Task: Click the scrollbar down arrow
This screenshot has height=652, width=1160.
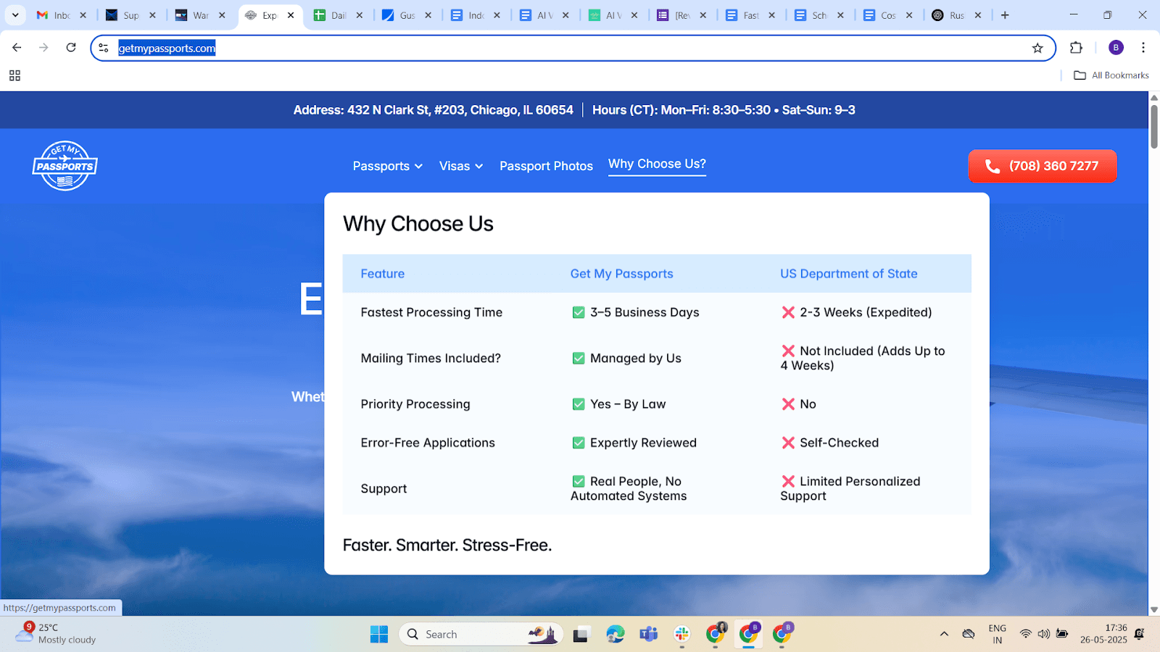Action: click(x=1154, y=610)
